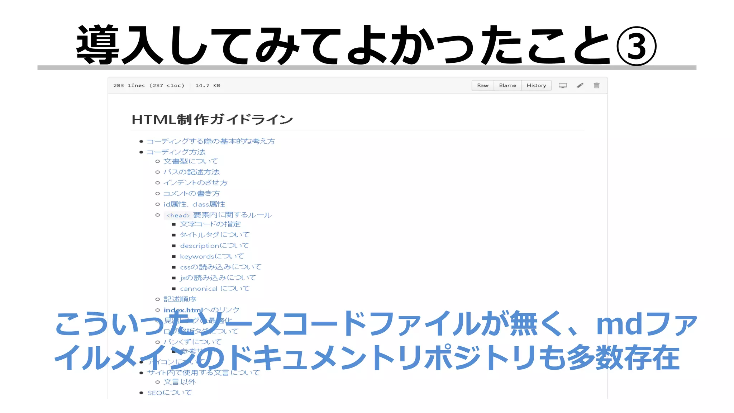Viewport: 734px width, 413px height.
Task: Select the 283 lines (237 sloc) text
Action: tap(149, 86)
